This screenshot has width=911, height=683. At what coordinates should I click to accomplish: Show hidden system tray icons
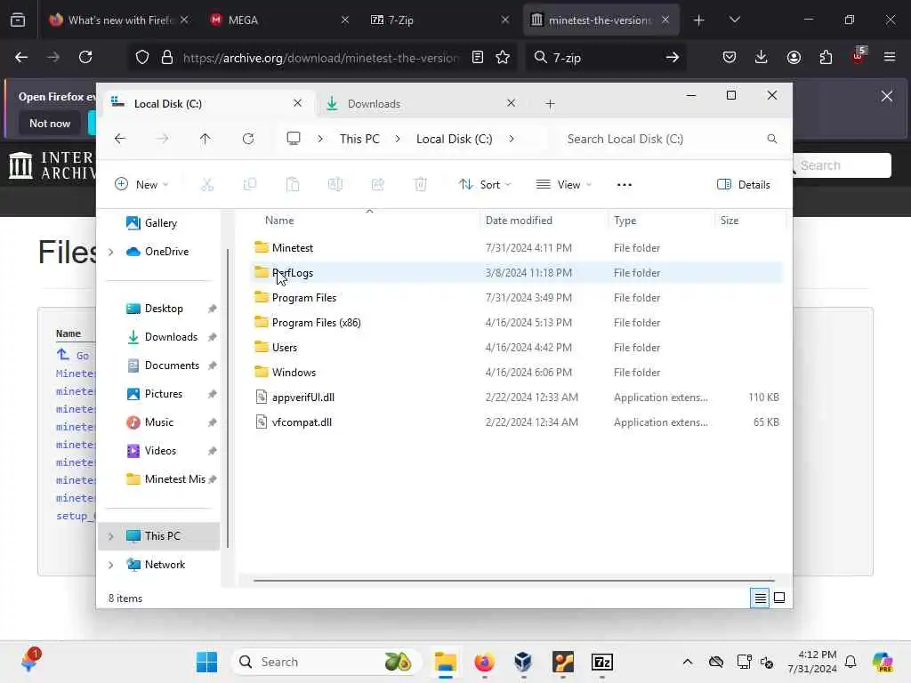(688, 662)
